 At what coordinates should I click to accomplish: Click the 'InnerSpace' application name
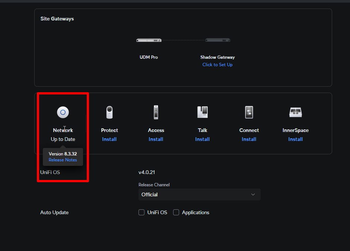click(x=296, y=130)
